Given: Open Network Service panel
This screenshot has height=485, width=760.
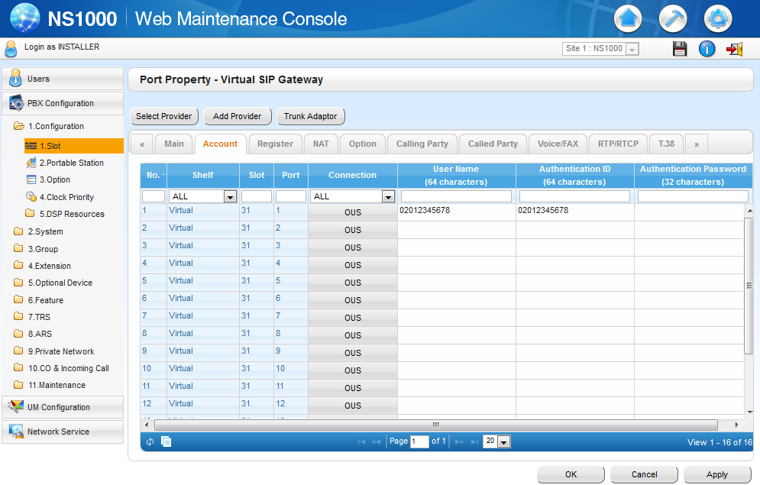Looking at the screenshot, I should [x=63, y=432].
